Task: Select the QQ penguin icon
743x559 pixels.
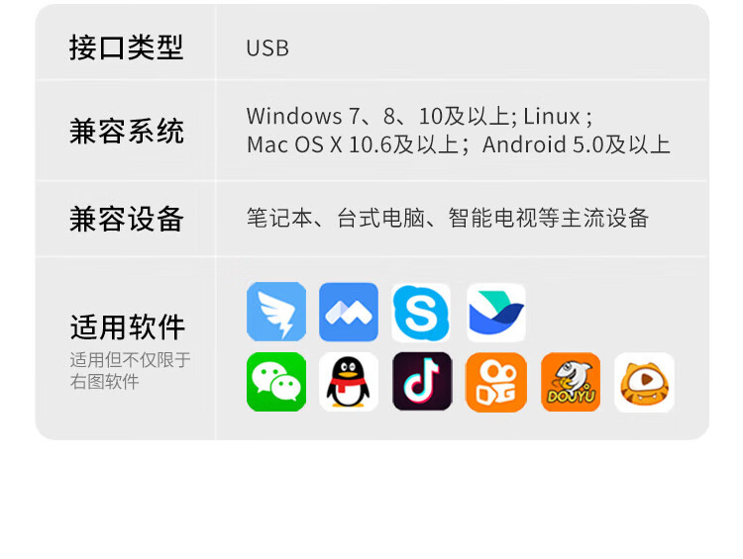Action: coord(349,382)
